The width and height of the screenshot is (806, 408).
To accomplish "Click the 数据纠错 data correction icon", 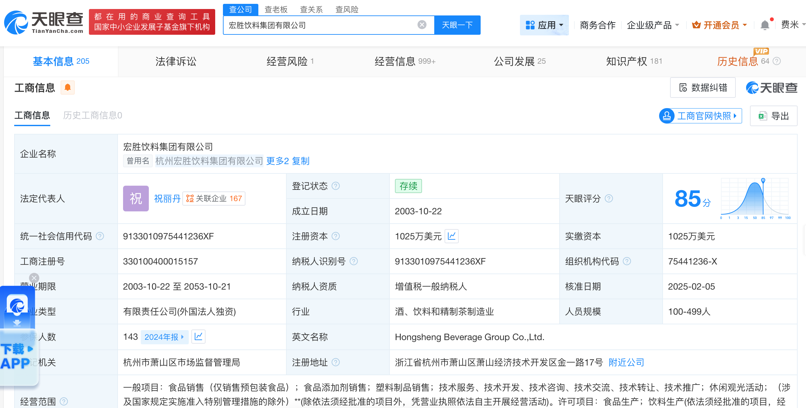I will click(683, 88).
